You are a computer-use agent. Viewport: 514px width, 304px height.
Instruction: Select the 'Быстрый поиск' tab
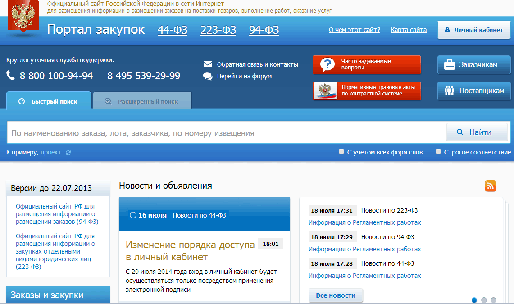49,101
